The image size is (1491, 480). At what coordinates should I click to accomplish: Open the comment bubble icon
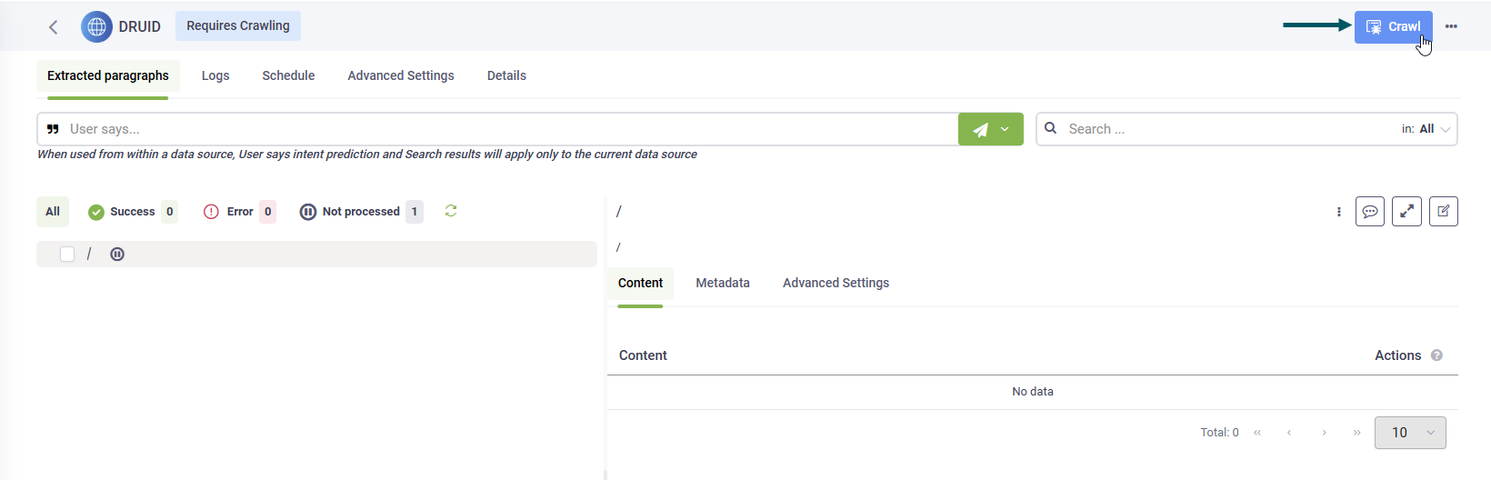click(1369, 212)
